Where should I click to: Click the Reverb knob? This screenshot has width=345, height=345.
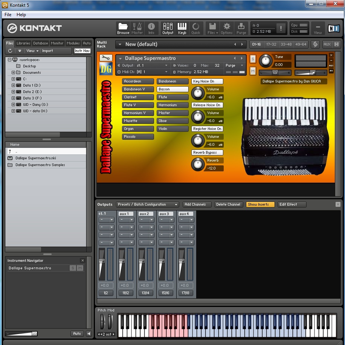[x=198, y=164]
